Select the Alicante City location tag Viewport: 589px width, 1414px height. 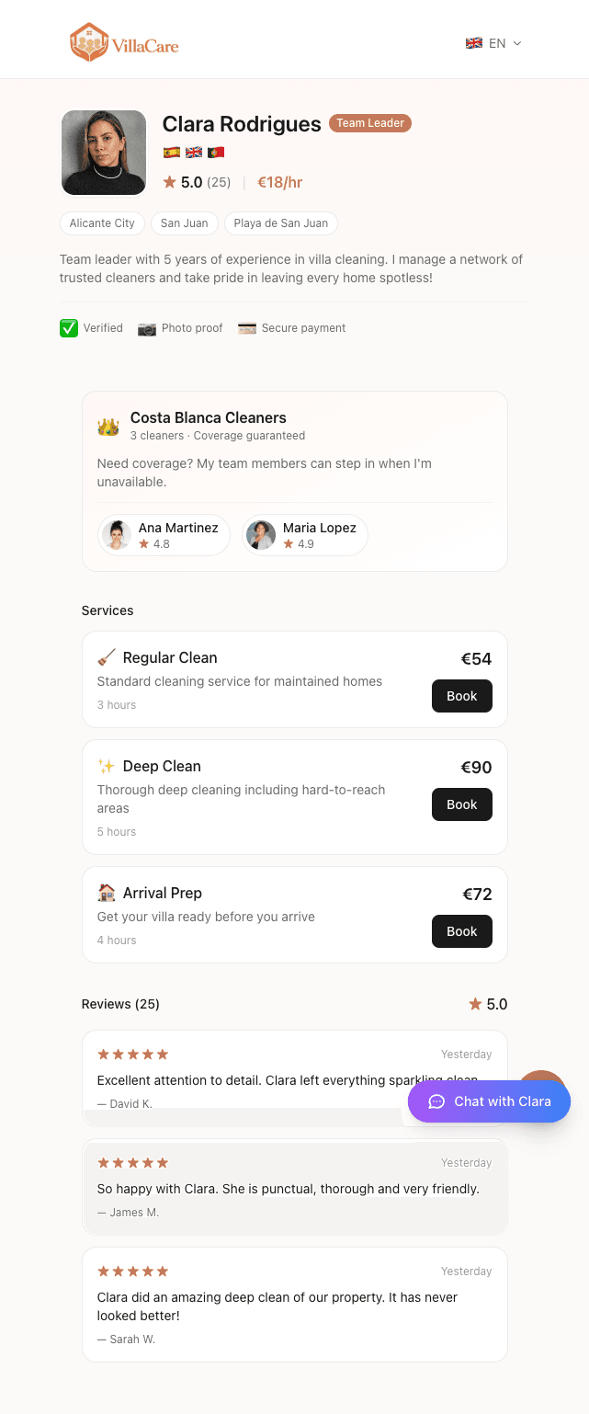coord(102,222)
